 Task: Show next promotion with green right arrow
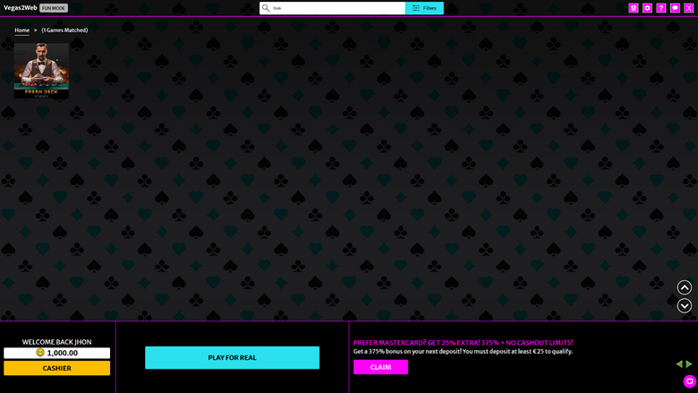[x=689, y=364]
